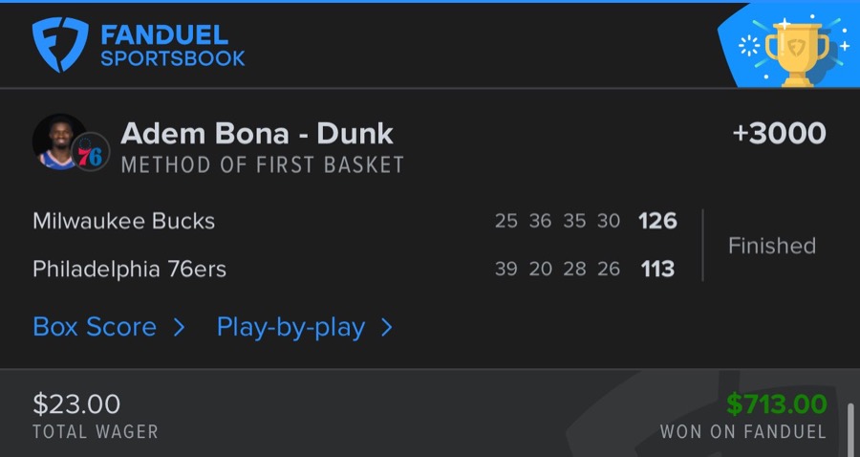Select the Adem Bona - Dunk bet title

pos(257,134)
